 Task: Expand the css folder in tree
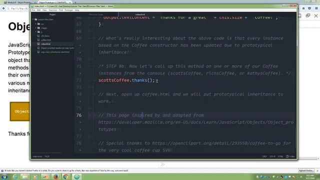pyautogui.click(x=36, y=24)
